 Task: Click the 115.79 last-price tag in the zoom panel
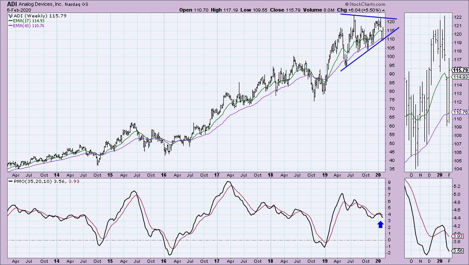[x=460, y=70]
